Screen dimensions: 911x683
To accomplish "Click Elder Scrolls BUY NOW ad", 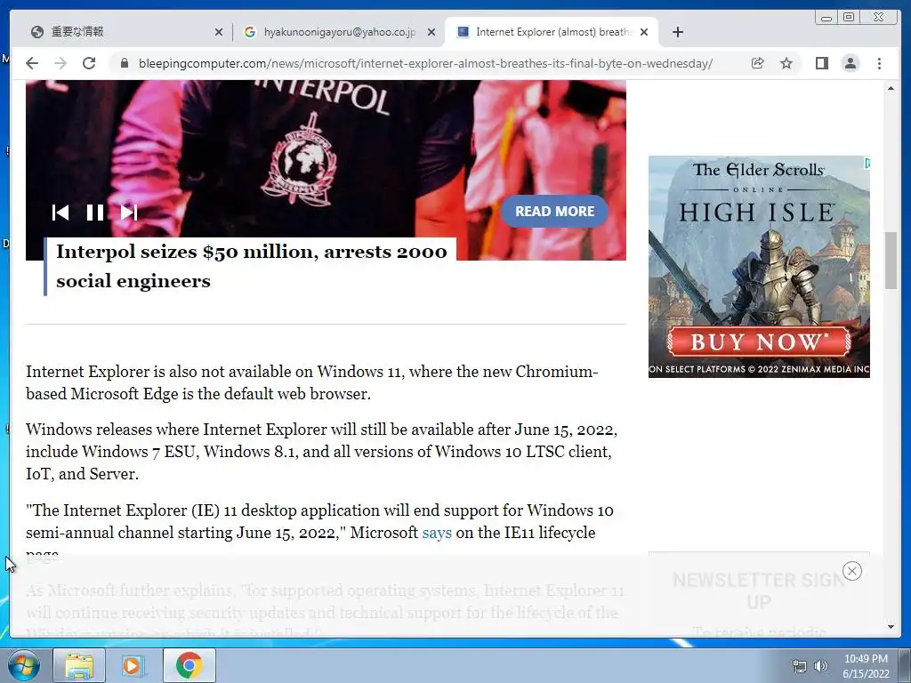I will pos(759,341).
